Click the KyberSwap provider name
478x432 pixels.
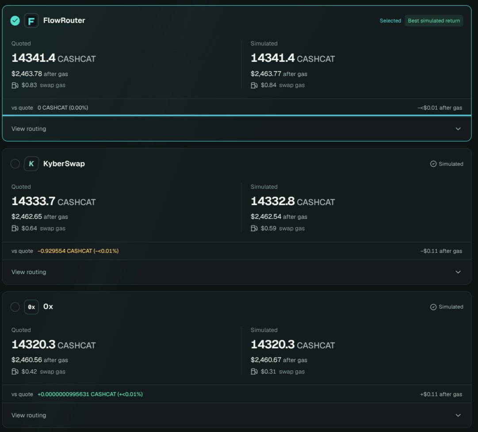(x=64, y=164)
